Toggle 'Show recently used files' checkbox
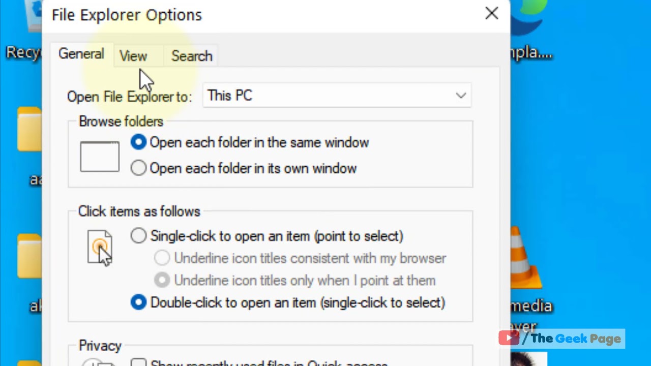651x366 pixels. click(x=138, y=363)
